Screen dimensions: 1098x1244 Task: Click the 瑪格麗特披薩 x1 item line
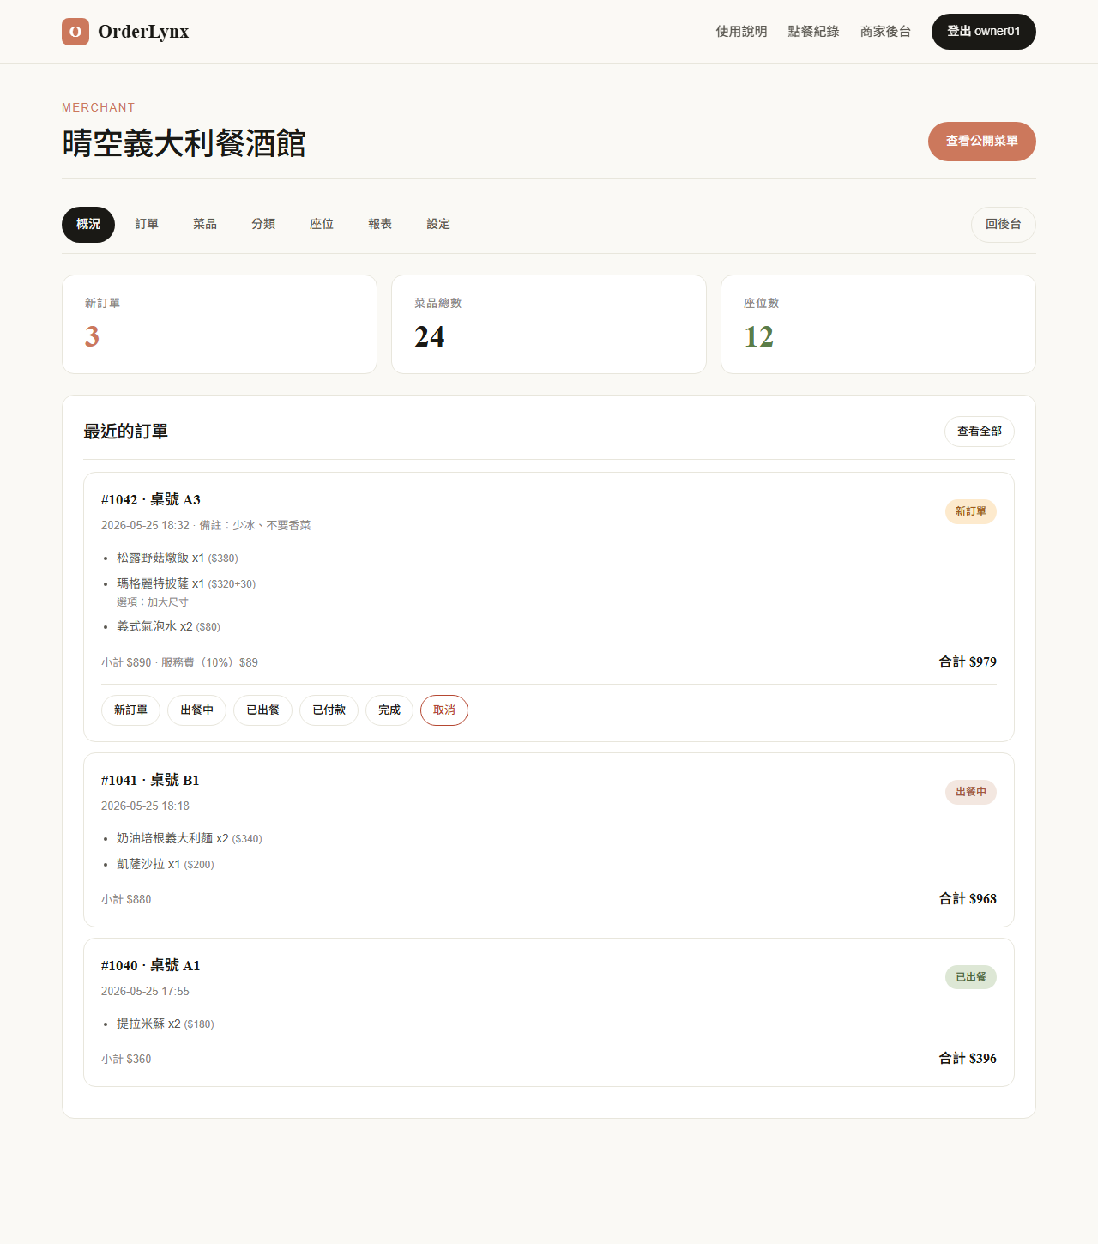click(x=186, y=583)
